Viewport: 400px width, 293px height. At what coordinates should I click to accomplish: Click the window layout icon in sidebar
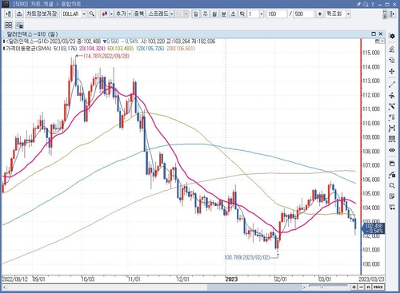pyautogui.click(x=392, y=164)
